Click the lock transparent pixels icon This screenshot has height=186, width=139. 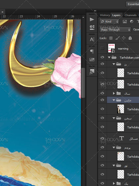111,38
